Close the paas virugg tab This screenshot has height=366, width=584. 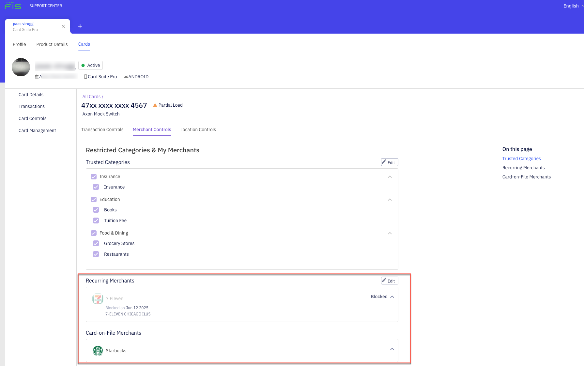click(x=63, y=26)
